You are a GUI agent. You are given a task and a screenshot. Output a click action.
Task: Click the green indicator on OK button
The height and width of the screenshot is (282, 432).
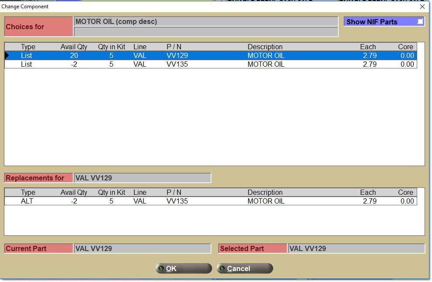[x=161, y=268]
